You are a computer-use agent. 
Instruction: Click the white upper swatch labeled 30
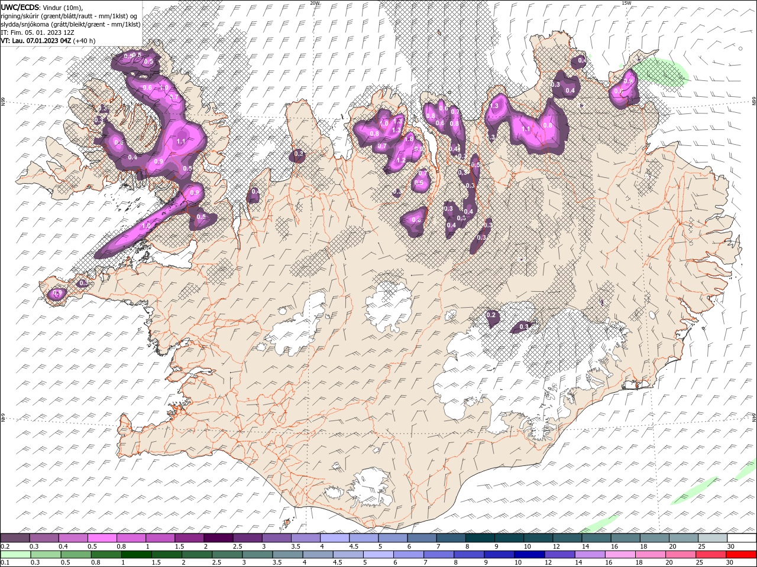741,538
